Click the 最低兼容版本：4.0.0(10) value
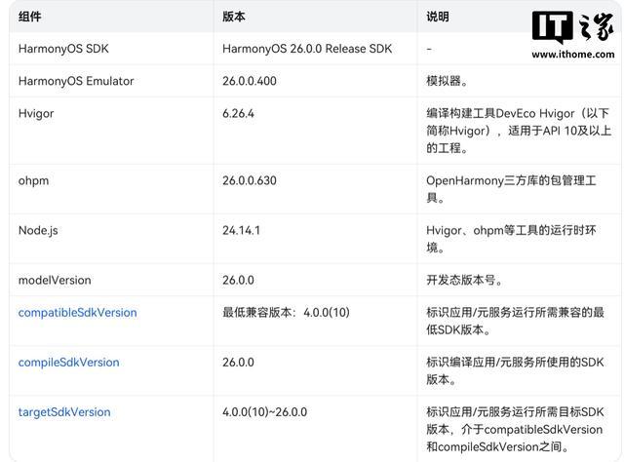Viewport: 624px width, 462px height. pyautogui.click(x=286, y=312)
